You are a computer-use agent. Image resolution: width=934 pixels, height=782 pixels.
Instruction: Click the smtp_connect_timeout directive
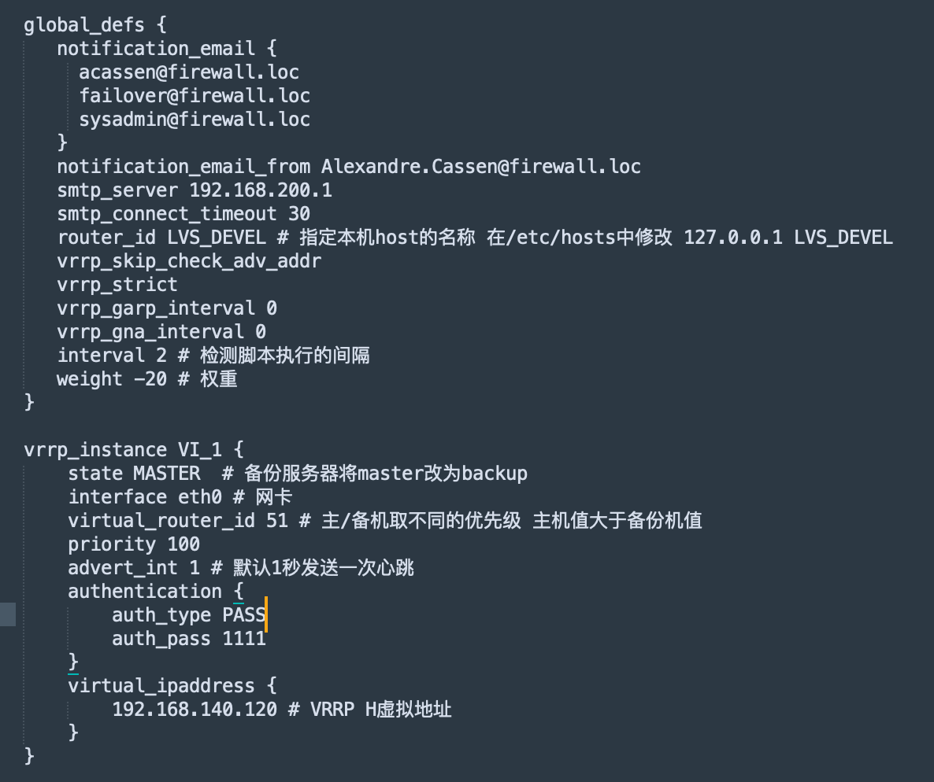(x=167, y=213)
